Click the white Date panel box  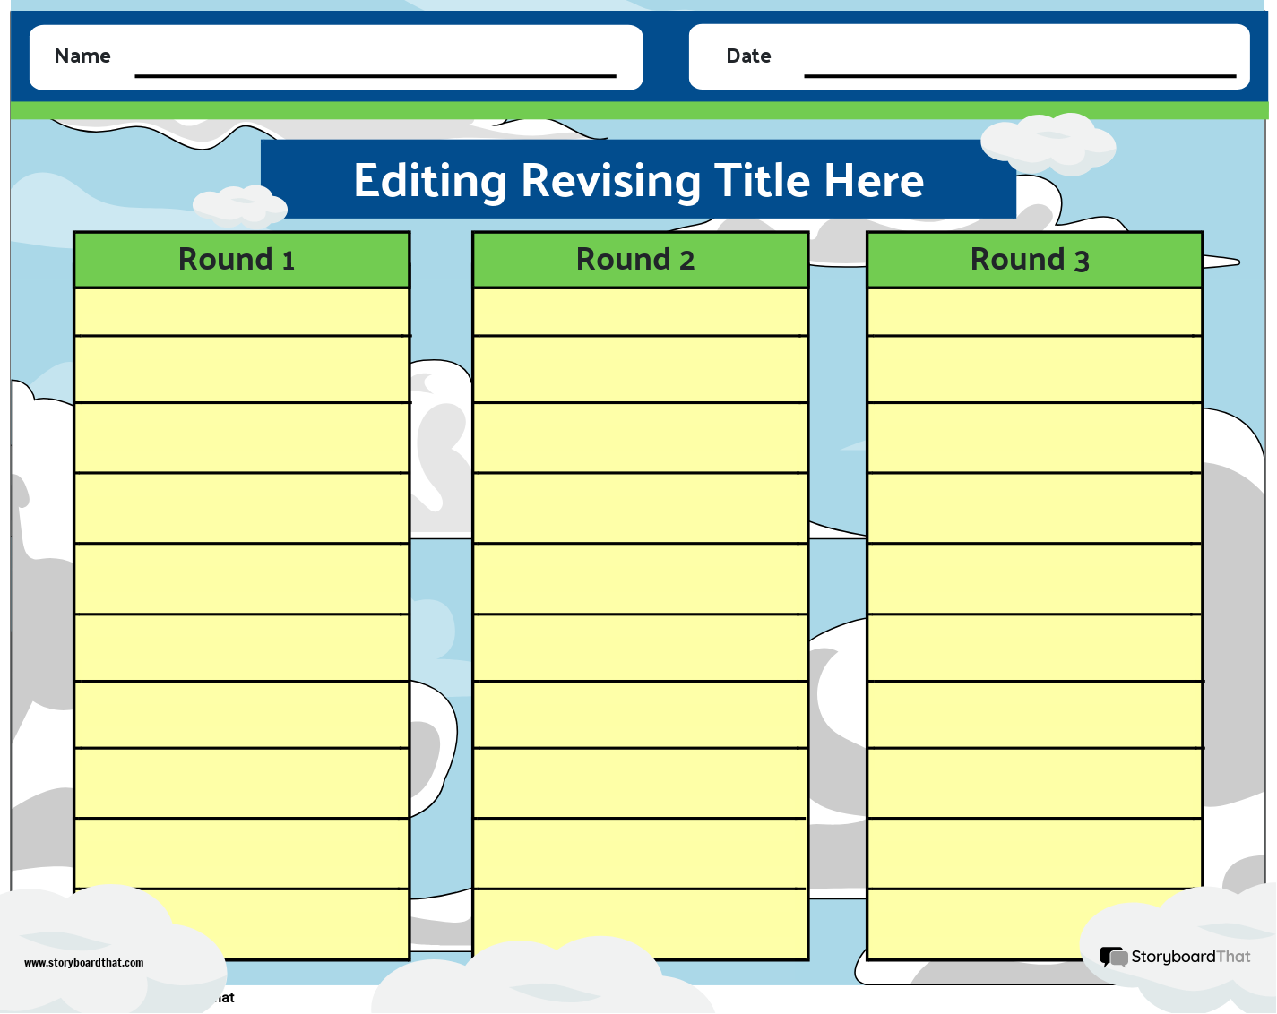[968, 57]
